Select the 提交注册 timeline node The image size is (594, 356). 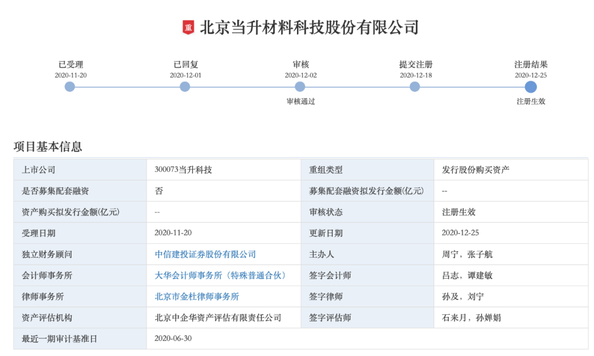pyautogui.click(x=415, y=87)
